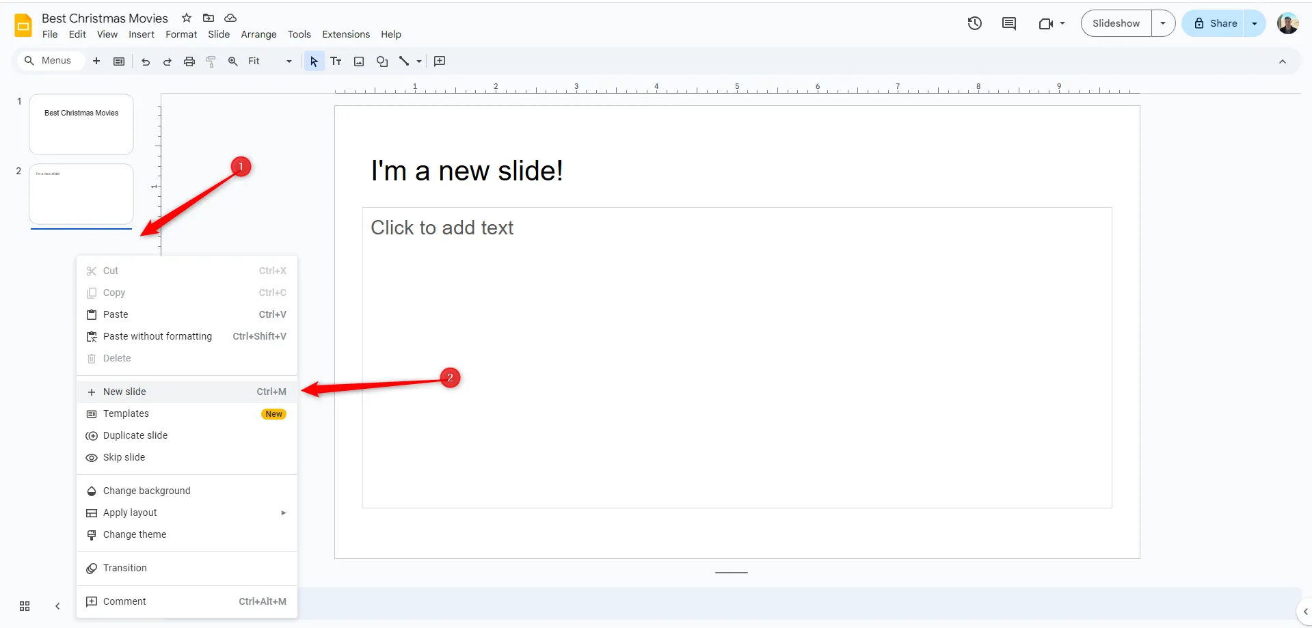Select the text box tool
Screen dimensions: 1312x628
pyautogui.click(x=336, y=62)
